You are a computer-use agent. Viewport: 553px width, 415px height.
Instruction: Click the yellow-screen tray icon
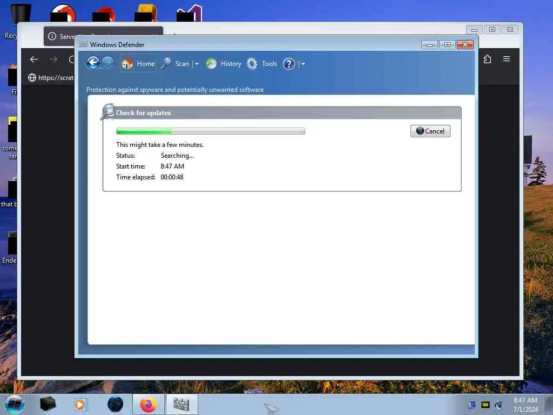[x=485, y=405]
